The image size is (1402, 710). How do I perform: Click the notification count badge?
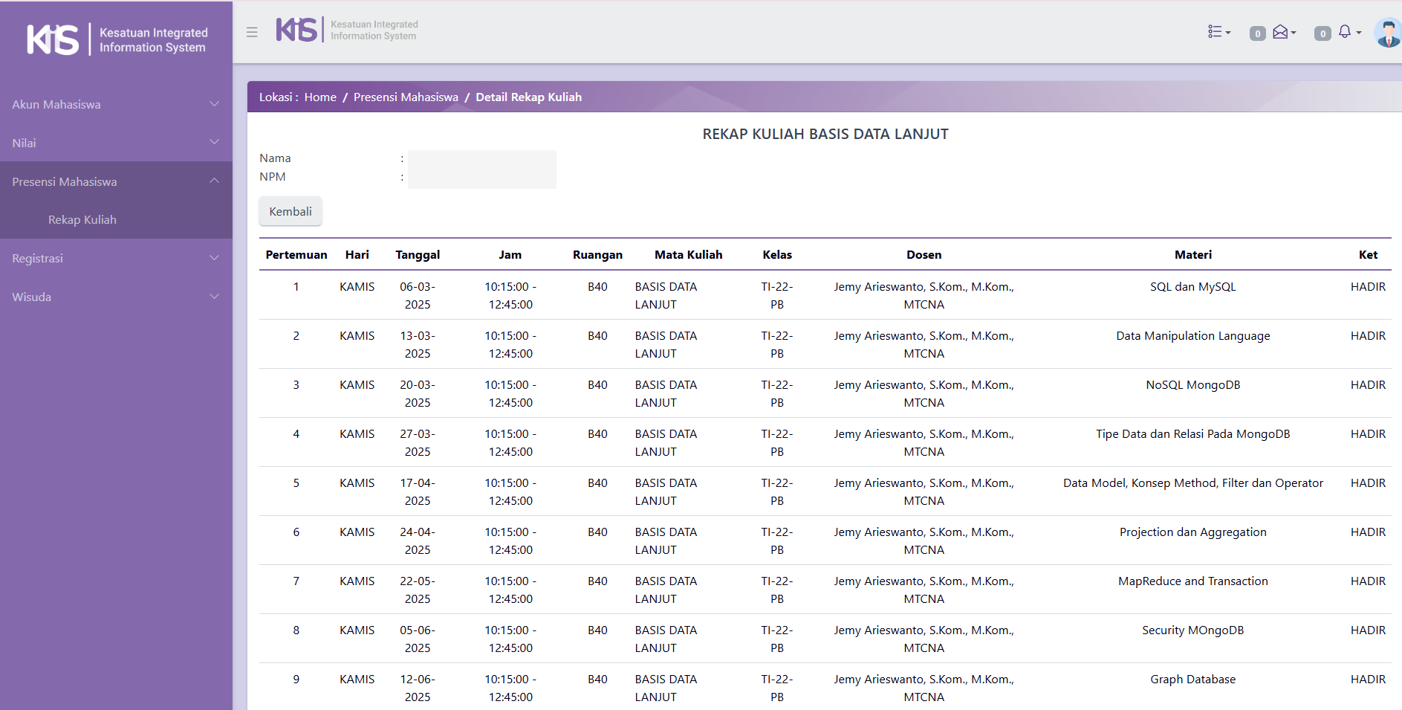[x=1322, y=33]
